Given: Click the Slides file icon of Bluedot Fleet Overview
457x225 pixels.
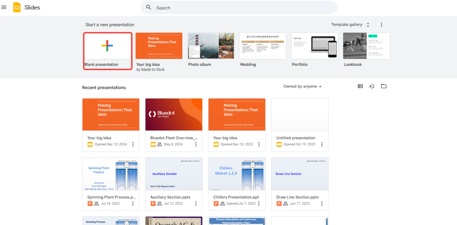Looking at the screenshot, I should tap(153, 144).
